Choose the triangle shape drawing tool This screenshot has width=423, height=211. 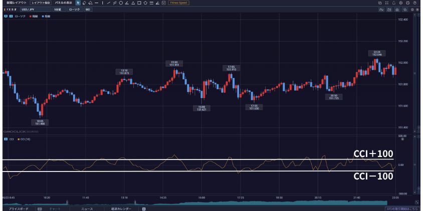pyautogui.click(x=133, y=3)
